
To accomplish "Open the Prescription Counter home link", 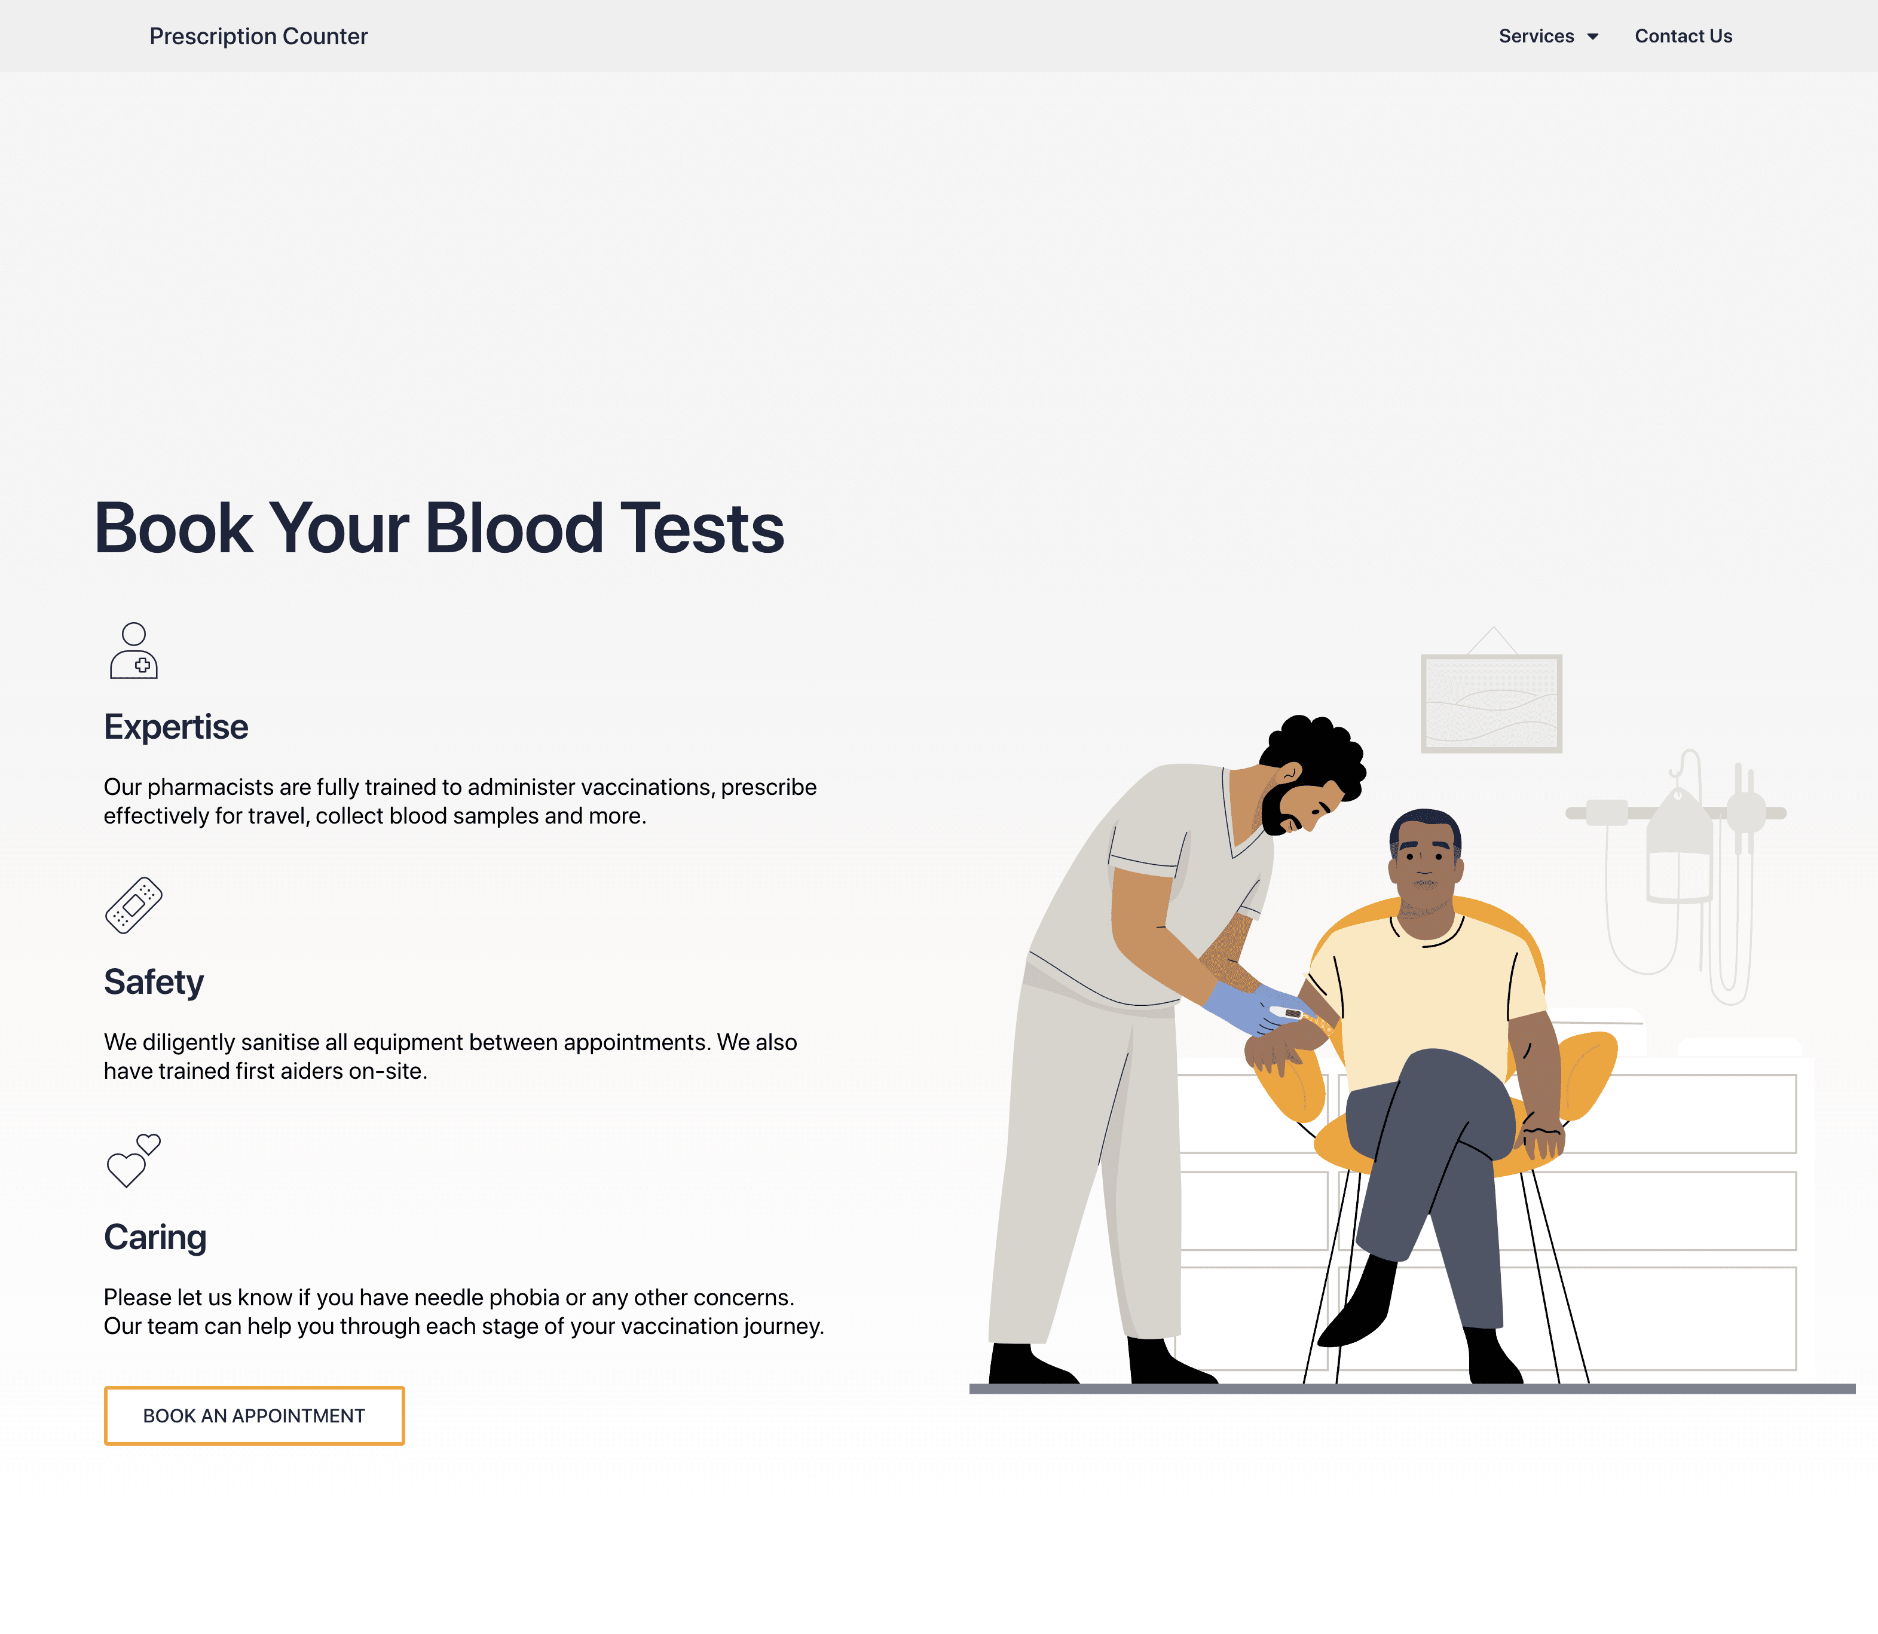I will [x=258, y=36].
